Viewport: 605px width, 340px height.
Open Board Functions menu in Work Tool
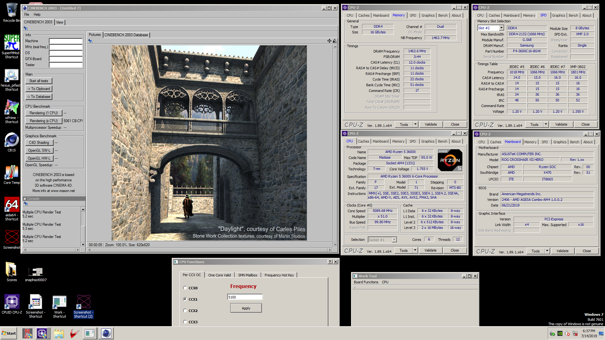pyautogui.click(x=366, y=282)
